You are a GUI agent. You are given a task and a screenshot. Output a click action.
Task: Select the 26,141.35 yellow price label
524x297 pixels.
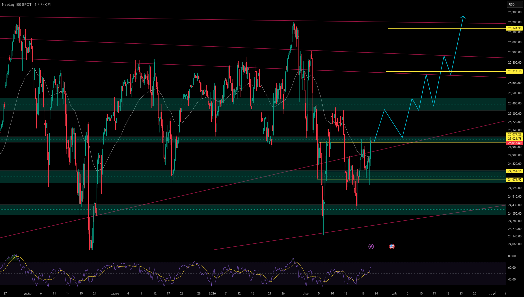[514, 28]
